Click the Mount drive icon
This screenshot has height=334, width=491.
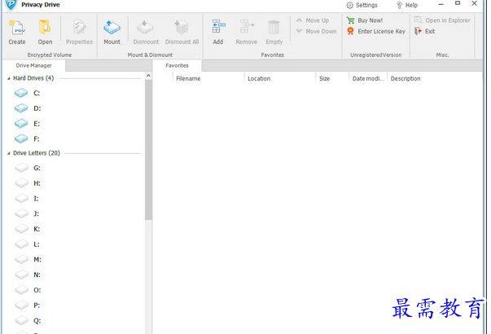(x=112, y=28)
